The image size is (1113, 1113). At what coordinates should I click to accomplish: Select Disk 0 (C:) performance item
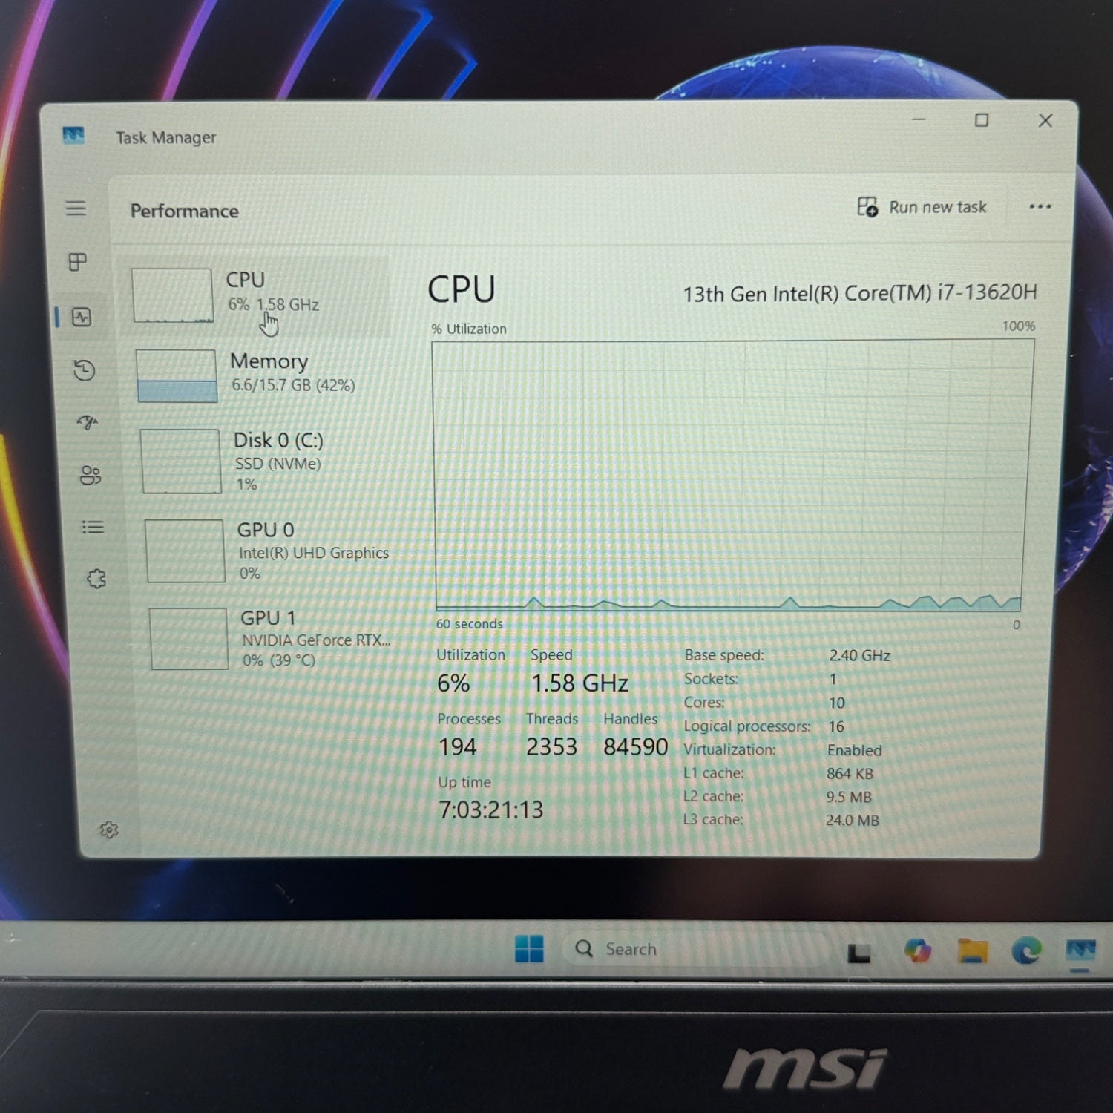[x=264, y=461]
